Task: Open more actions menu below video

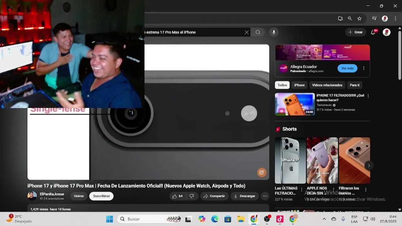Action: (265, 196)
